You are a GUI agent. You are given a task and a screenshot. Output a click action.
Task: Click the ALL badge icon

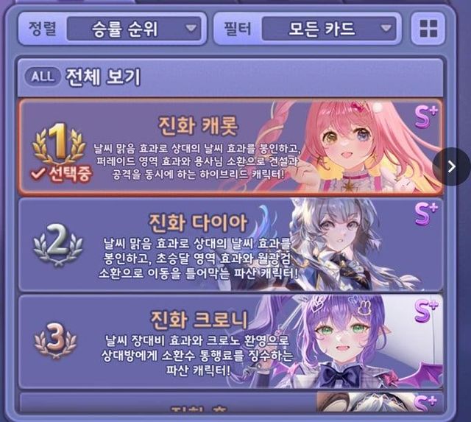pos(43,77)
